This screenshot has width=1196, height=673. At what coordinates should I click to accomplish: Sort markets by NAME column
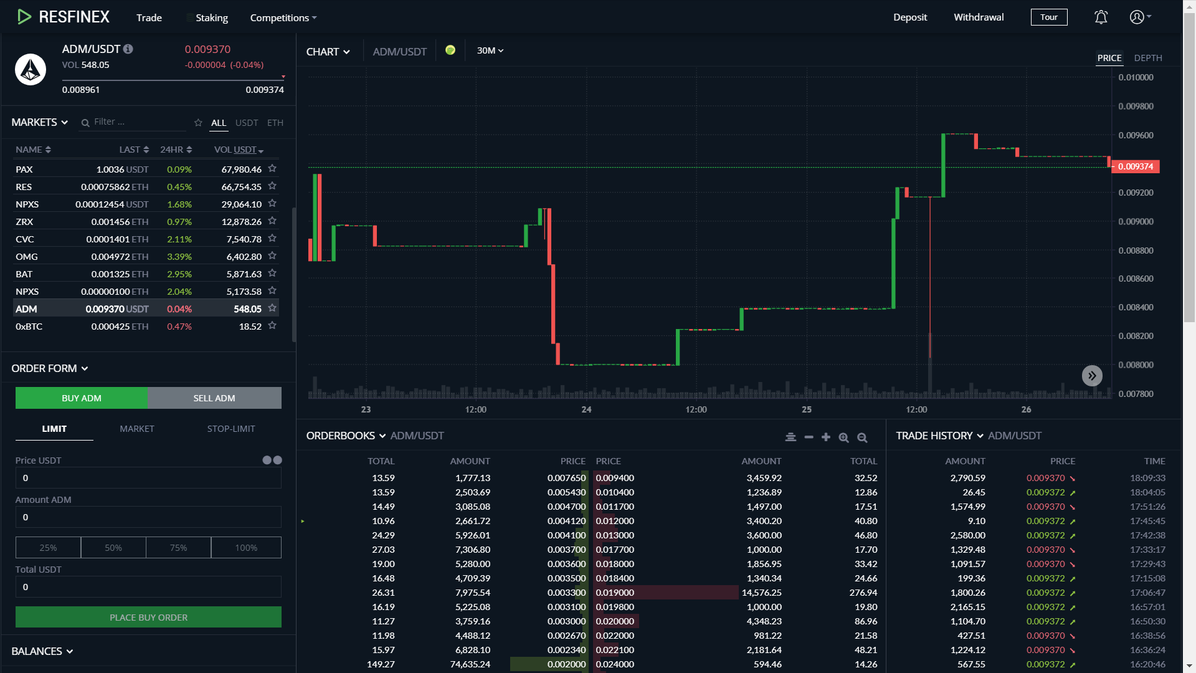pos(33,150)
